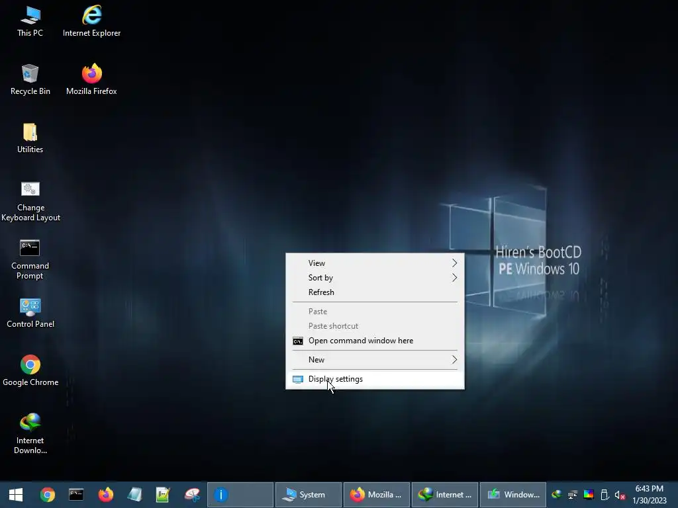Click the monitor icon beside Display settings
Screen dimensions: 678x508
(298, 380)
